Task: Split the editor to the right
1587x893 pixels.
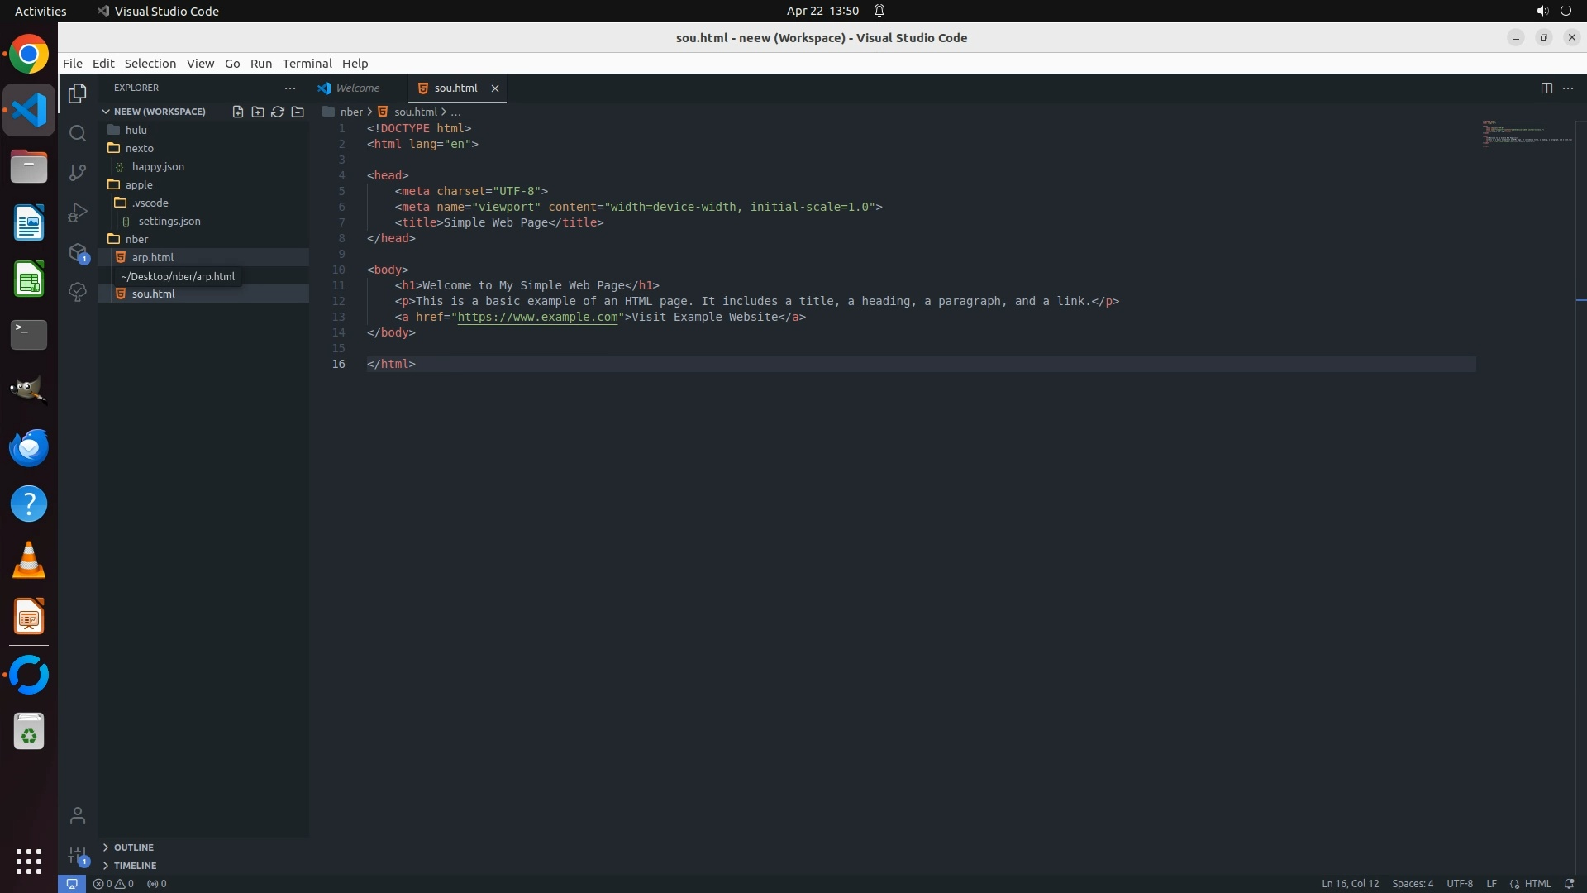Action: click(x=1546, y=88)
